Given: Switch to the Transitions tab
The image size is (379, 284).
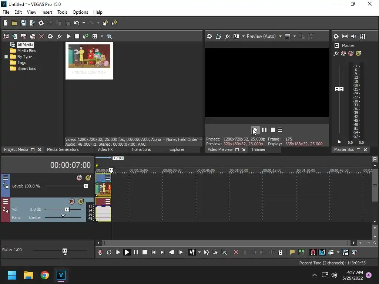Looking at the screenshot, I should pos(141,149).
